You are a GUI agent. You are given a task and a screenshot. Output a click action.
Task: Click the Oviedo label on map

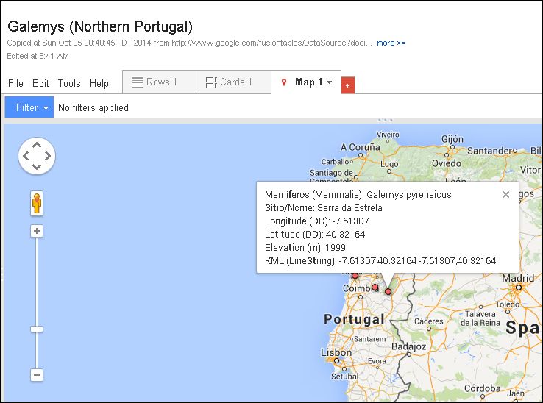tap(447, 163)
